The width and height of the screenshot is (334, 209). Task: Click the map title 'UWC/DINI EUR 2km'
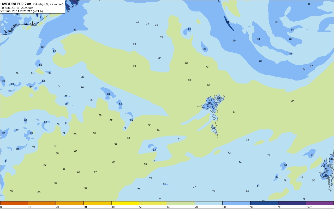tap(16, 4)
